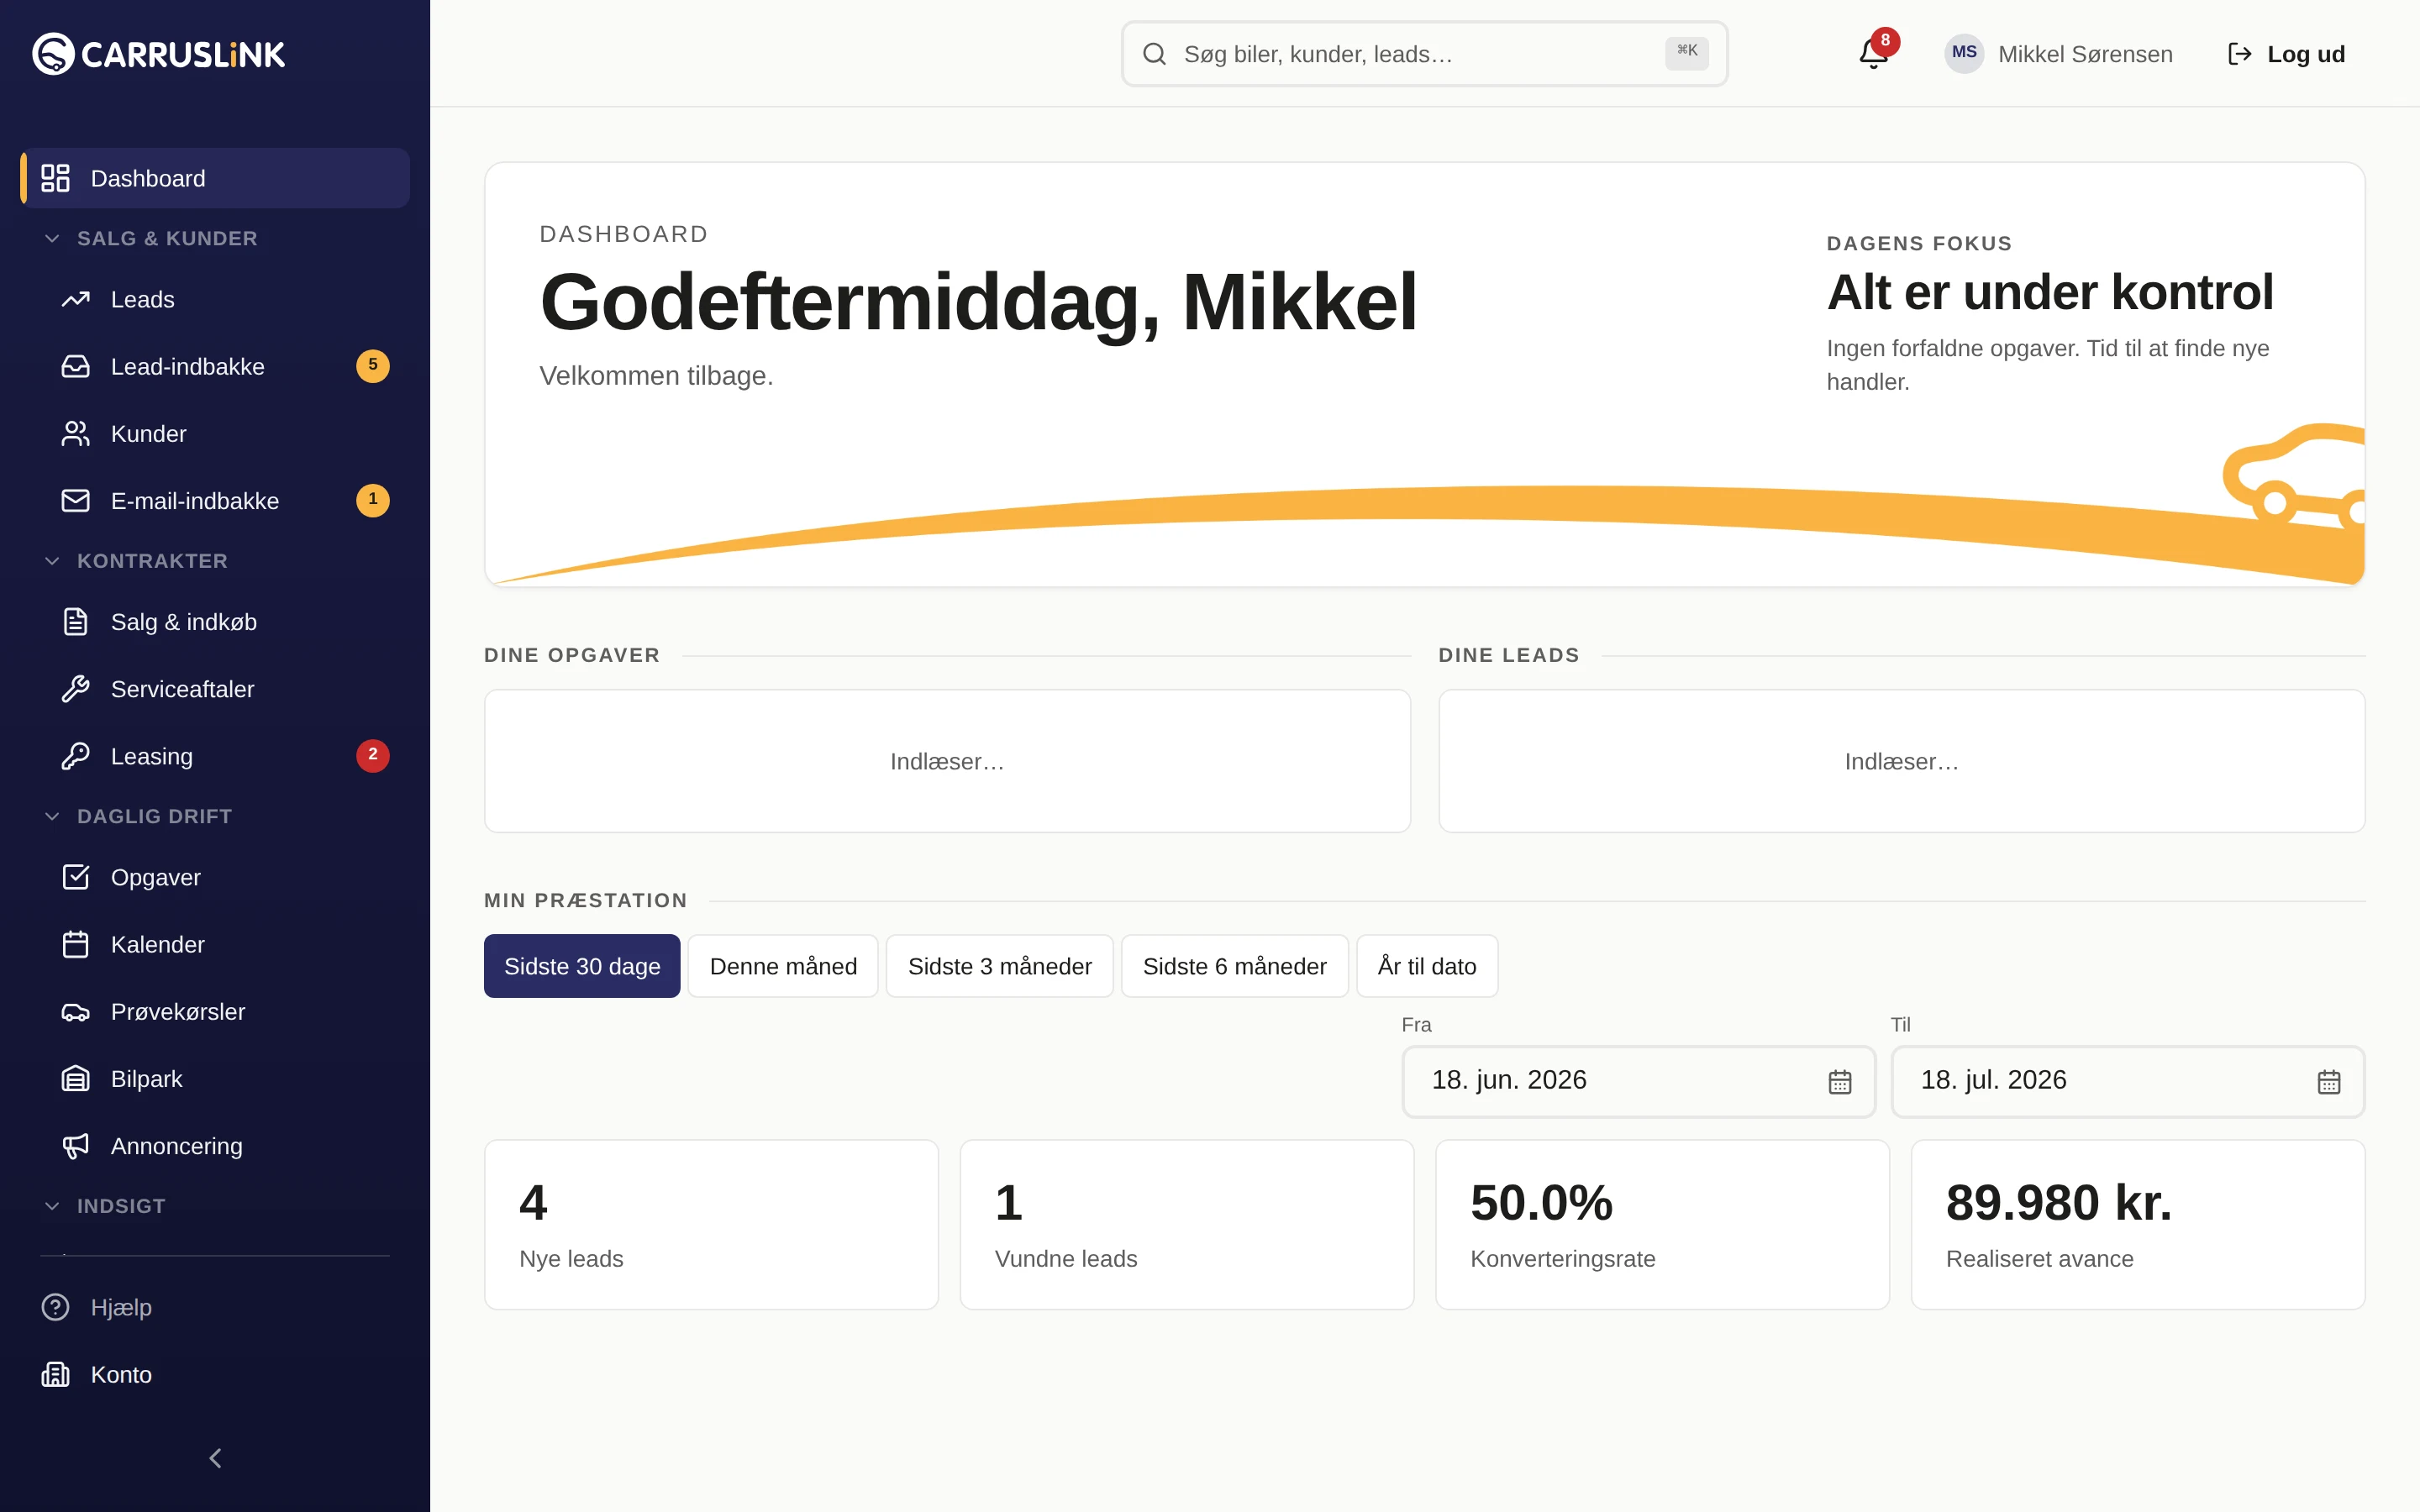The height and width of the screenshot is (1512, 2420).
Task: Click the search magnifier icon
Action: click(1154, 54)
